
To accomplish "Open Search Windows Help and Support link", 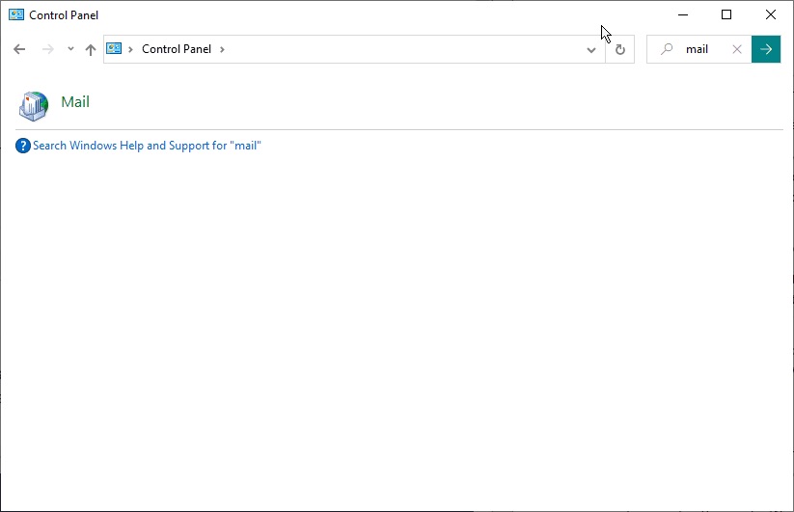I will point(147,146).
